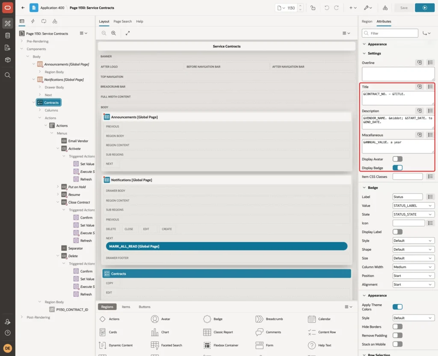Switch to the Attributes tab
This screenshot has width=438, height=356.
tap(384, 21)
